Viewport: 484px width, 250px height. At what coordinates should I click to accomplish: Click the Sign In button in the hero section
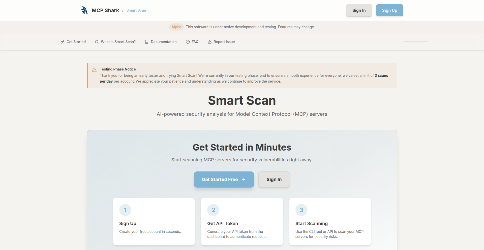274,180
